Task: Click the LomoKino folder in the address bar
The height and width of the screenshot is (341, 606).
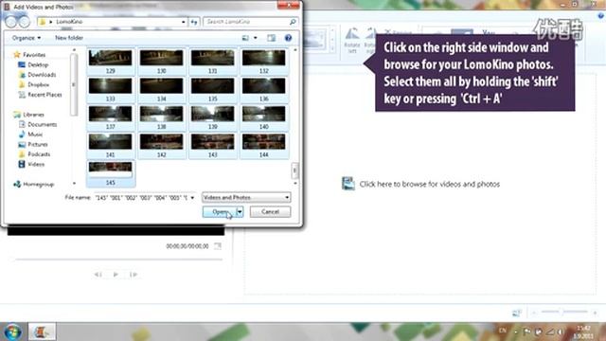Action: coord(69,22)
